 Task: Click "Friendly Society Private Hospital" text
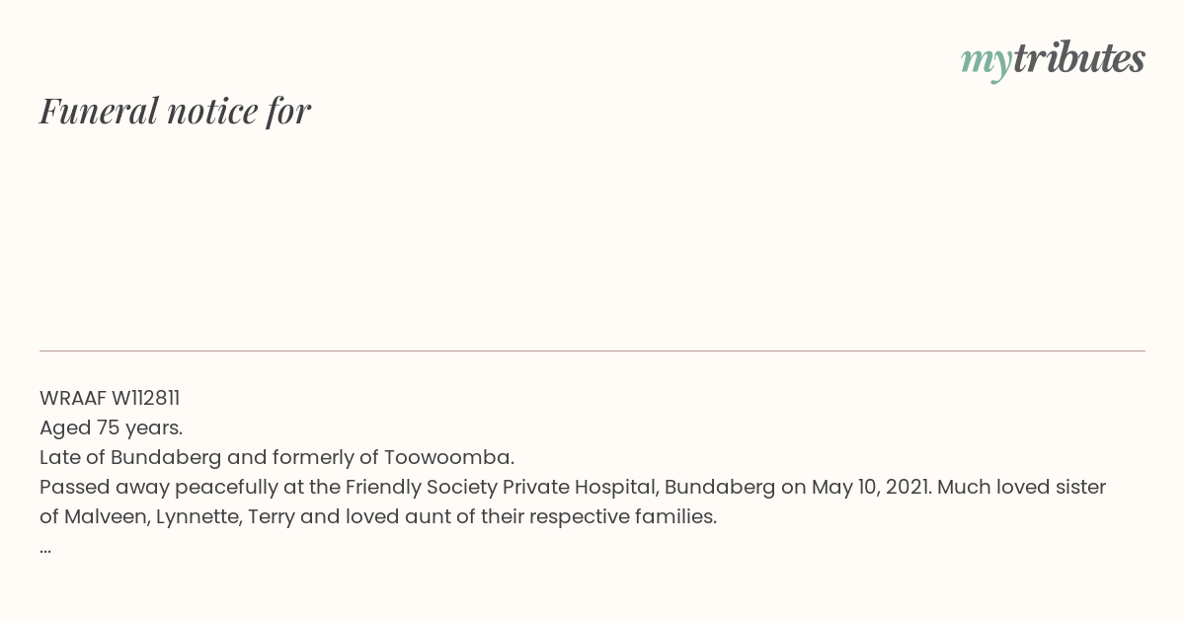501,487
